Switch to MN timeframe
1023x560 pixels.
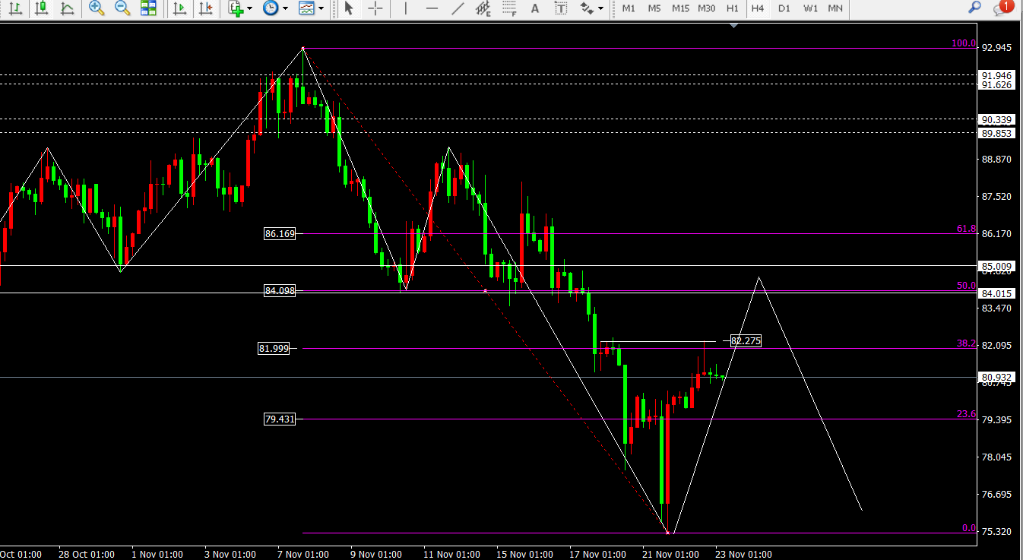(835, 8)
